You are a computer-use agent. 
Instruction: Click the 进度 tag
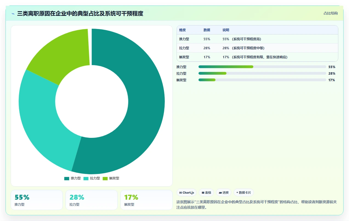pyautogui.click(x=224, y=193)
